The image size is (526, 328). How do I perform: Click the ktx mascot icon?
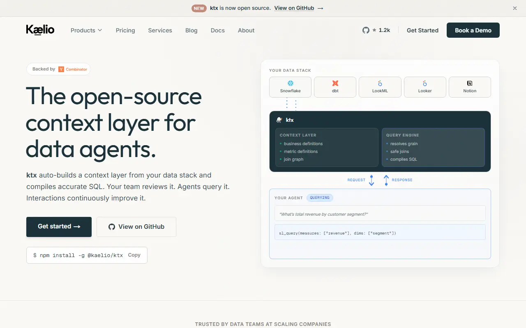pos(279,120)
